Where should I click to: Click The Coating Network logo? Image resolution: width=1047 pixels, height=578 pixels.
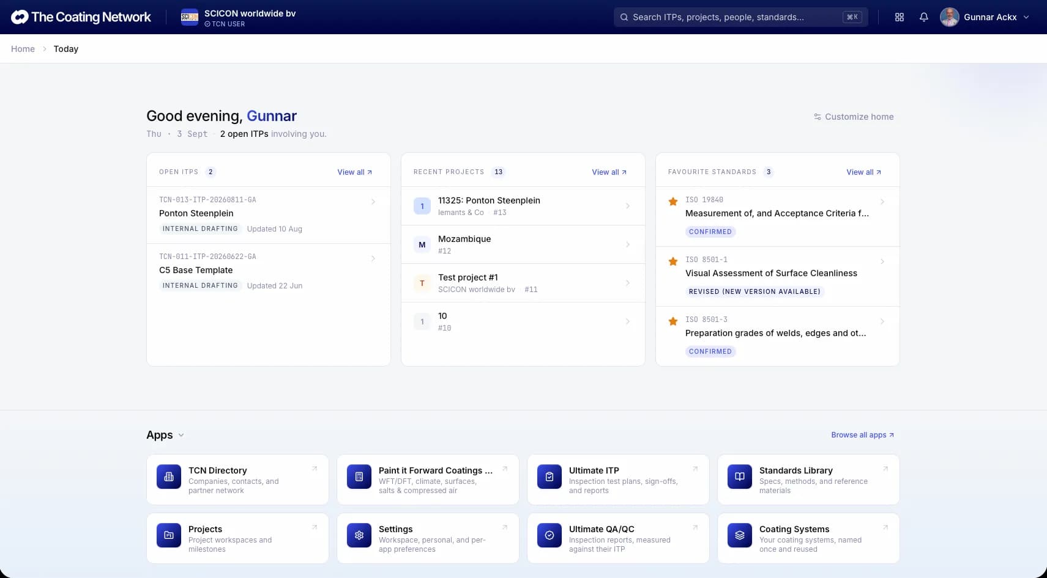coord(81,17)
